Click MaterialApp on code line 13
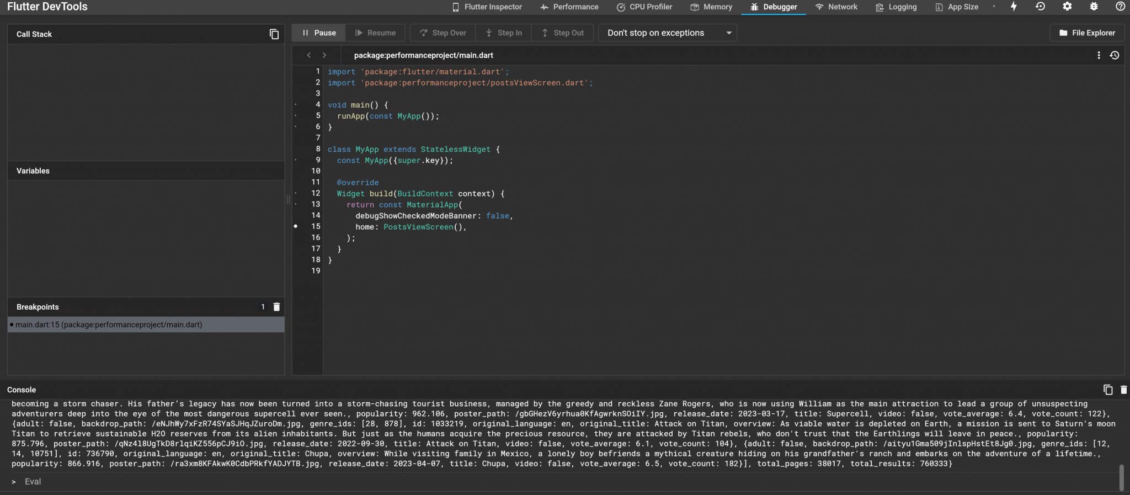Image resolution: width=1130 pixels, height=495 pixels. tap(432, 205)
